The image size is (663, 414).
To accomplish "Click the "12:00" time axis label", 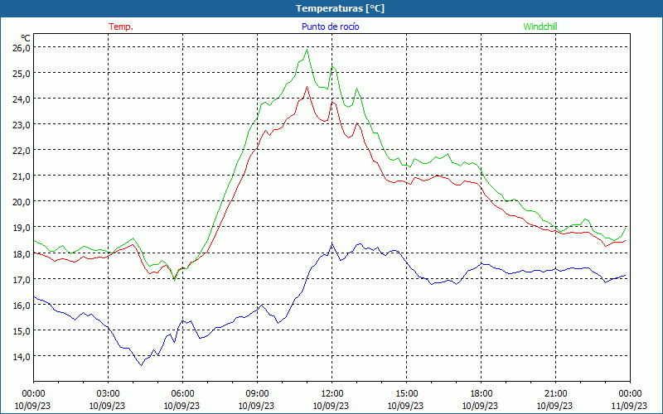I will coord(332,394).
